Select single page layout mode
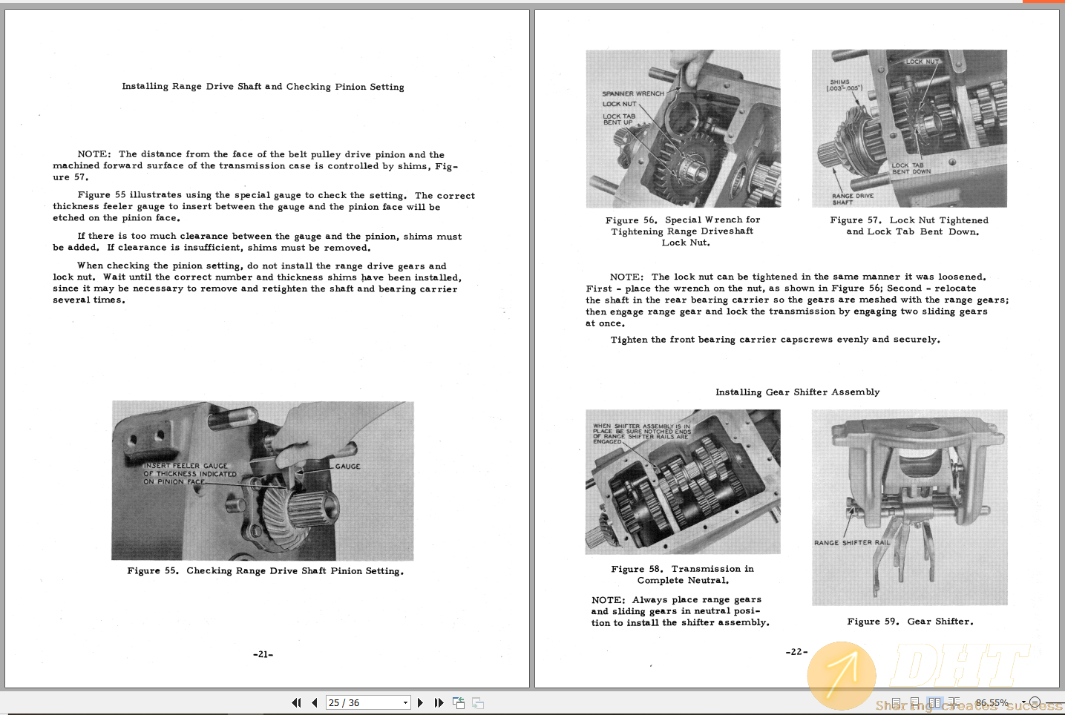Image resolution: width=1065 pixels, height=715 pixels. [x=897, y=702]
